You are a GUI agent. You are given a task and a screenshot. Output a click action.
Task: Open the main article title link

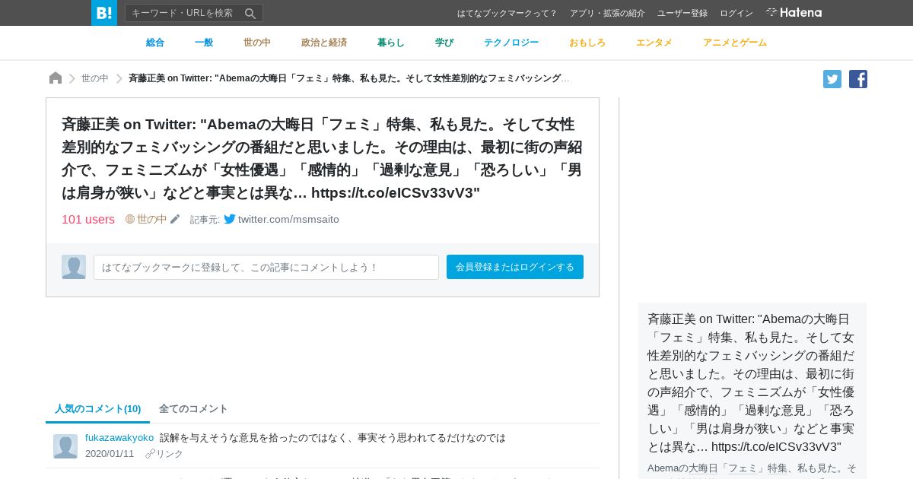[x=322, y=158]
